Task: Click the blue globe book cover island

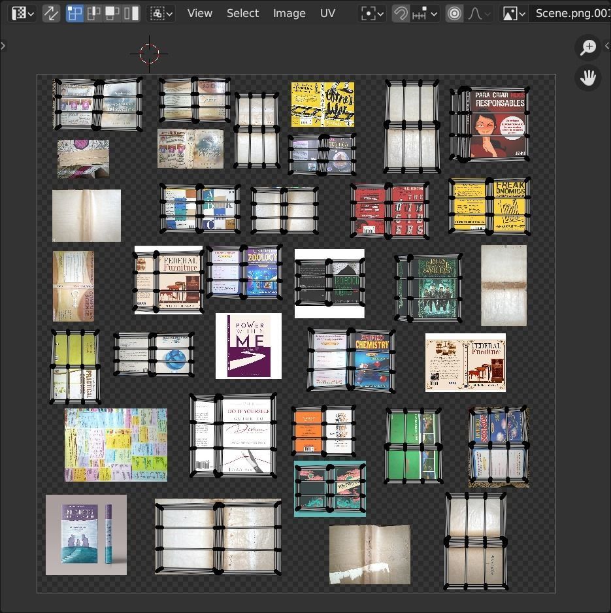Action: (x=154, y=354)
